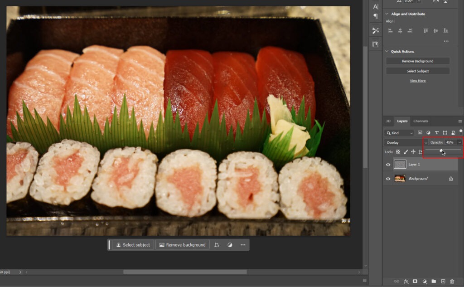Click the layer style fx icon

406,282
